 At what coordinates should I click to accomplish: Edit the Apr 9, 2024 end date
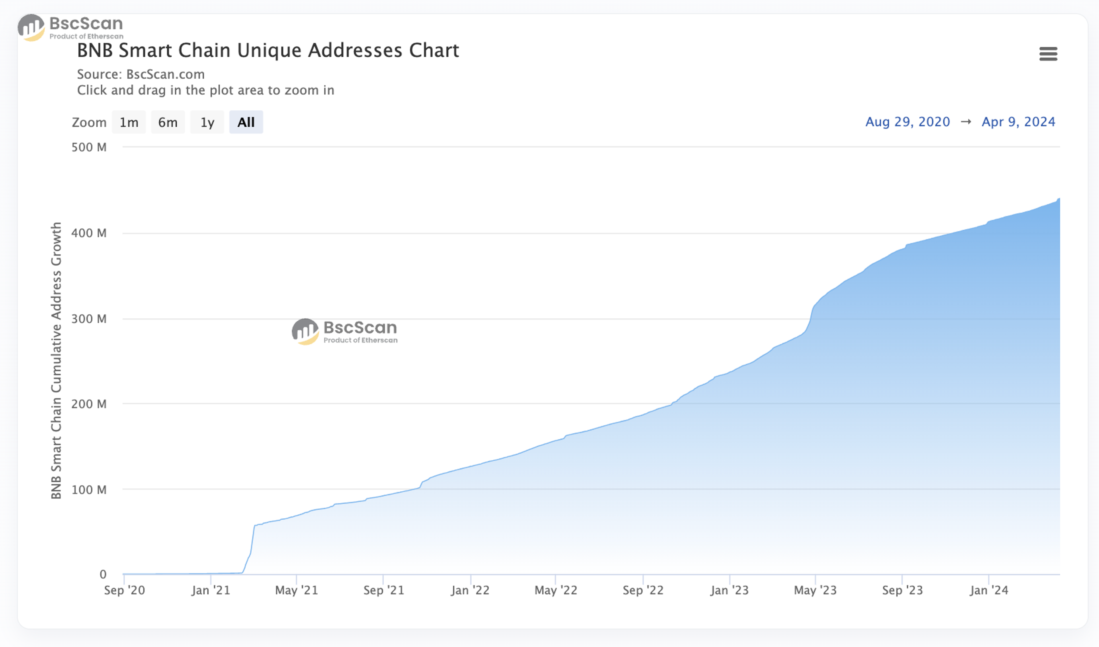1018,122
